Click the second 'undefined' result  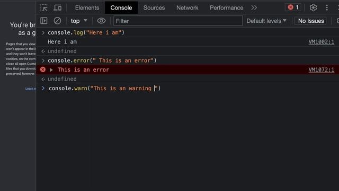[62, 79]
